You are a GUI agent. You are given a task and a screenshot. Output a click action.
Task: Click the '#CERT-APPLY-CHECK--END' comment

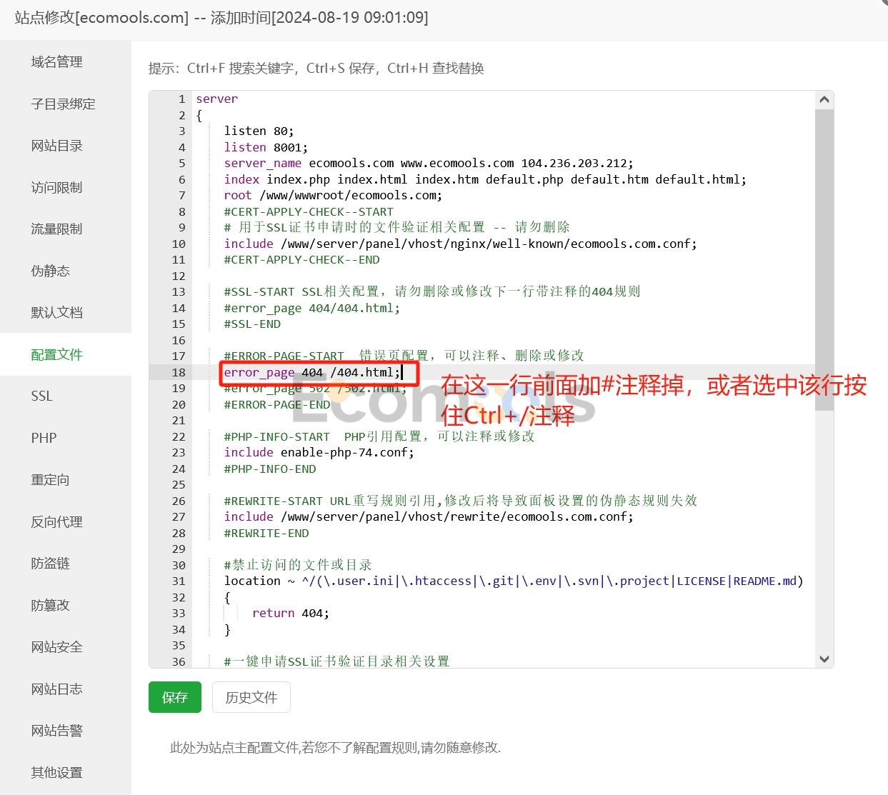coord(301,259)
